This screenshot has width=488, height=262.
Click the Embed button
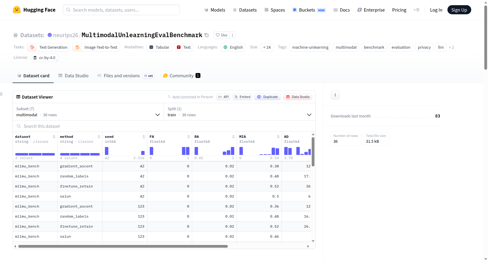[x=242, y=97]
